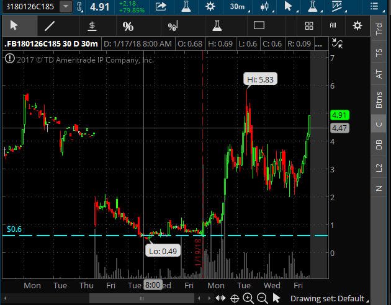This screenshot has height=305, width=391.
Task: Open the grid layout drawing tools icon
Action: pyautogui.click(x=309, y=25)
